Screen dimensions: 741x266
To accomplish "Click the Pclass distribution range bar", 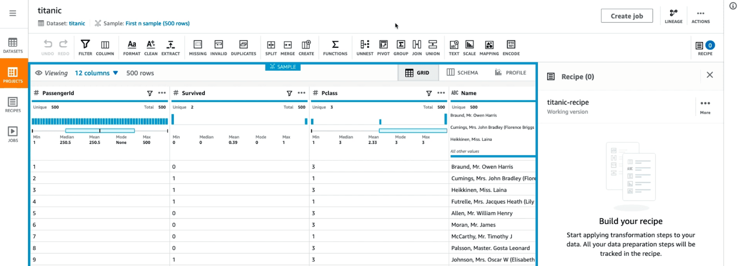I will (x=413, y=131).
